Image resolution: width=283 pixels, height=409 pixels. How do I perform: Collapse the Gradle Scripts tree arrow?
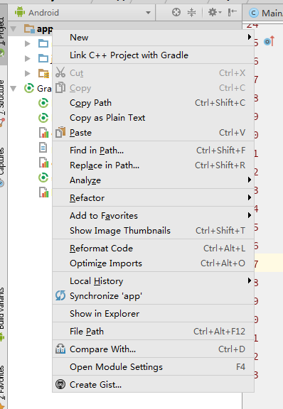(x=13, y=89)
